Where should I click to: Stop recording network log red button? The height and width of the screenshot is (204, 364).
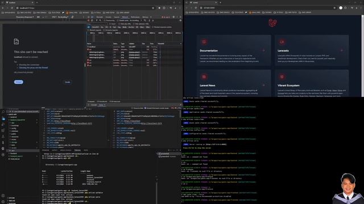tap(89, 20)
